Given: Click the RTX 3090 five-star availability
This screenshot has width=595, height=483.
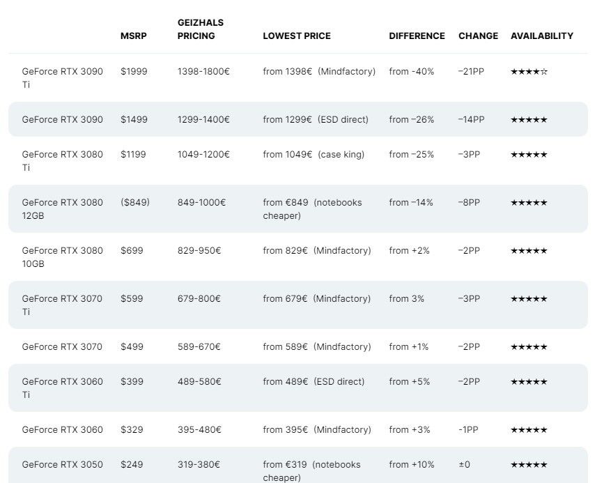Looking at the screenshot, I should point(529,120).
